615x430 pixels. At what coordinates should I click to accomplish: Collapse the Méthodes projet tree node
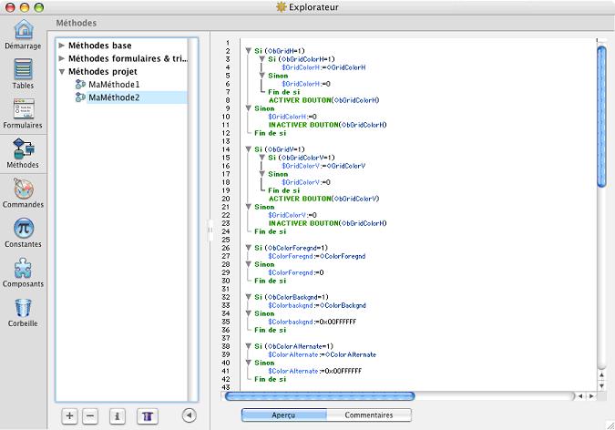pyautogui.click(x=62, y=71)
